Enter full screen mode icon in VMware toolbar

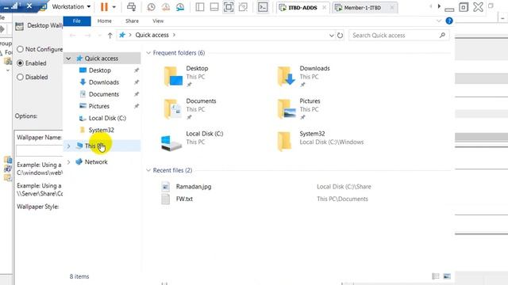click(229, 7)
